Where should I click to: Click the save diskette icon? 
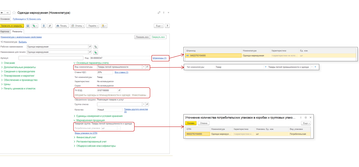coord(28,26)
